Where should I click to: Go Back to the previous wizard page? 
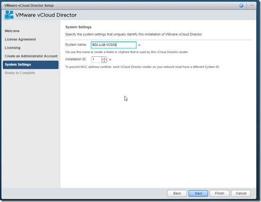[x=177, y=193]
